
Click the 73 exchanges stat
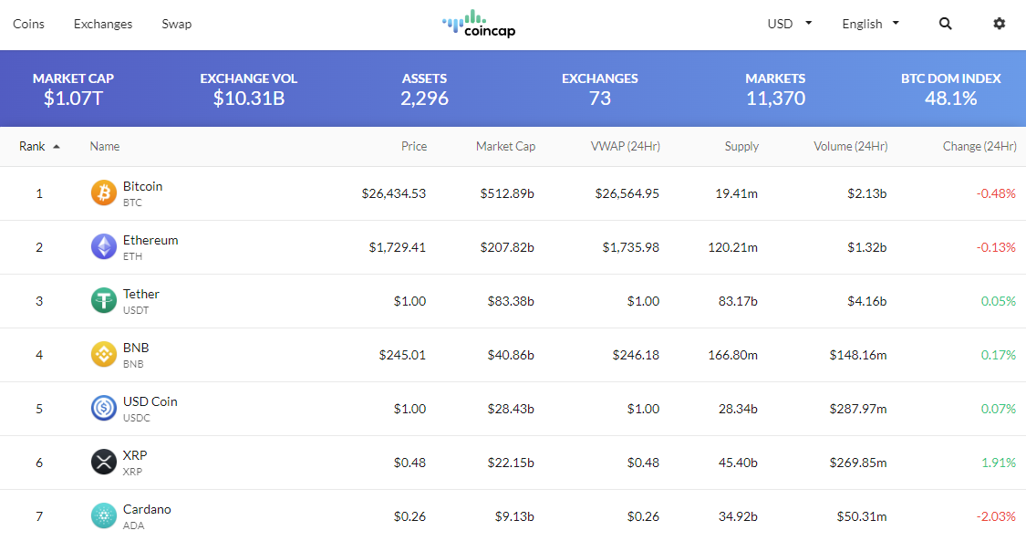[600, 99]
